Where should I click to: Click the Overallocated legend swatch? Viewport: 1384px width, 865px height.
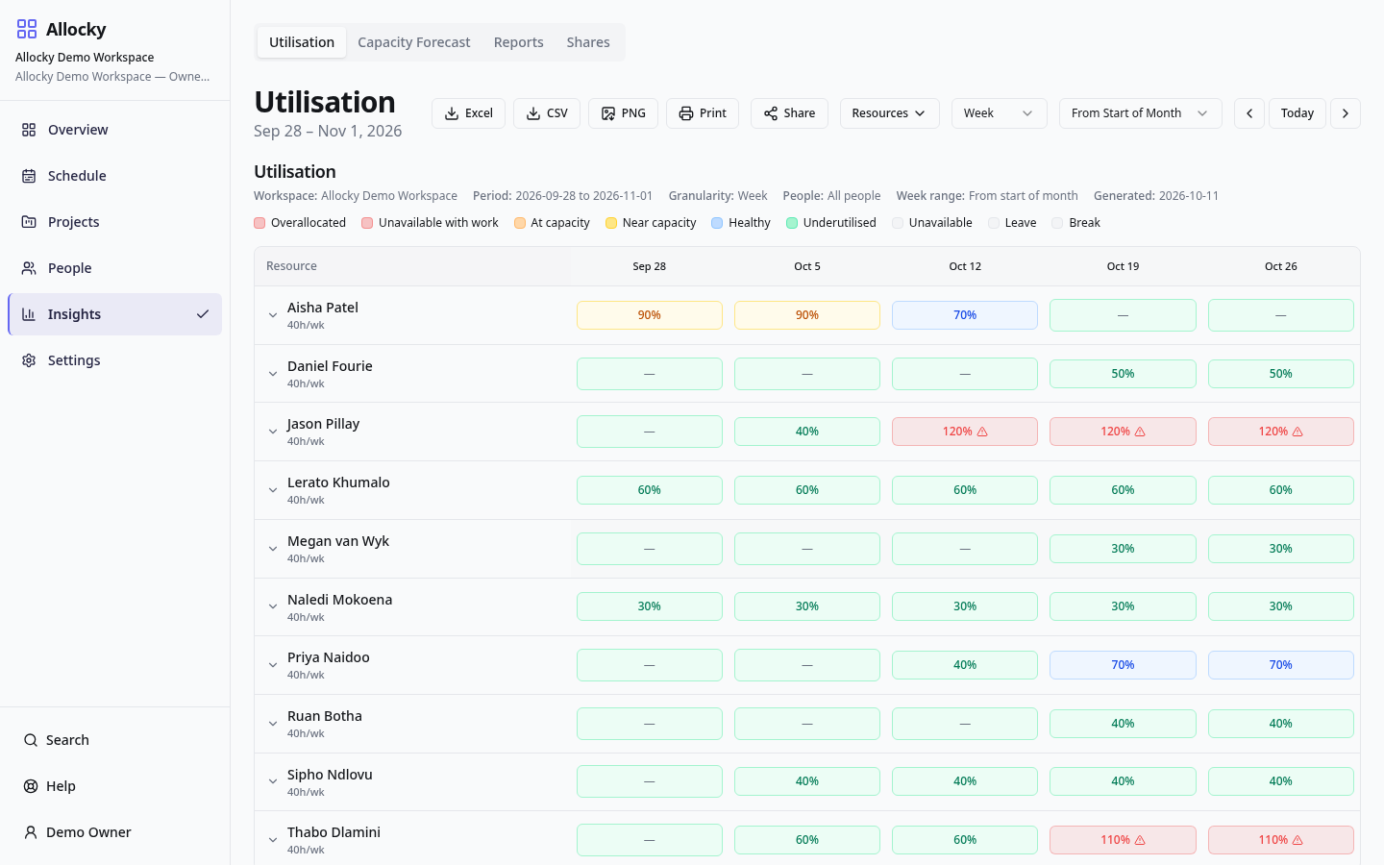259,223
